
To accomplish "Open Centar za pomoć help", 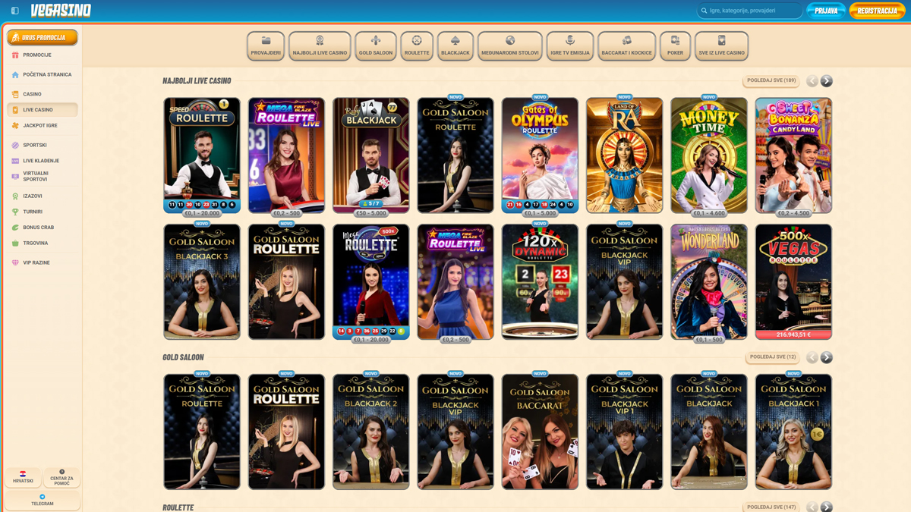I will (x=62, y=472).
